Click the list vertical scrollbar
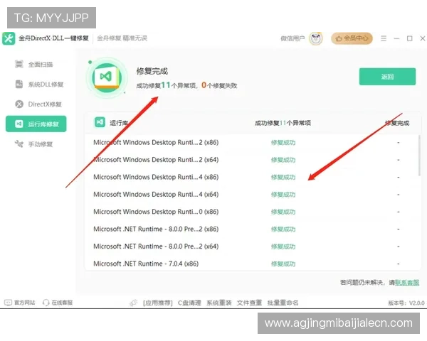This screenshot has height=341, width=427. (419, 156)
